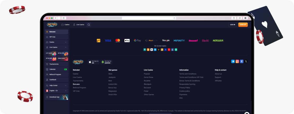Open footer Roulette link
294x114 pixels.
(147, 81)
